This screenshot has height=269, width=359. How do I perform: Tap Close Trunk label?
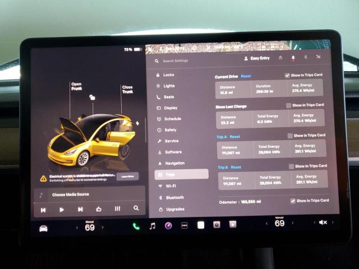pos(127,90)
